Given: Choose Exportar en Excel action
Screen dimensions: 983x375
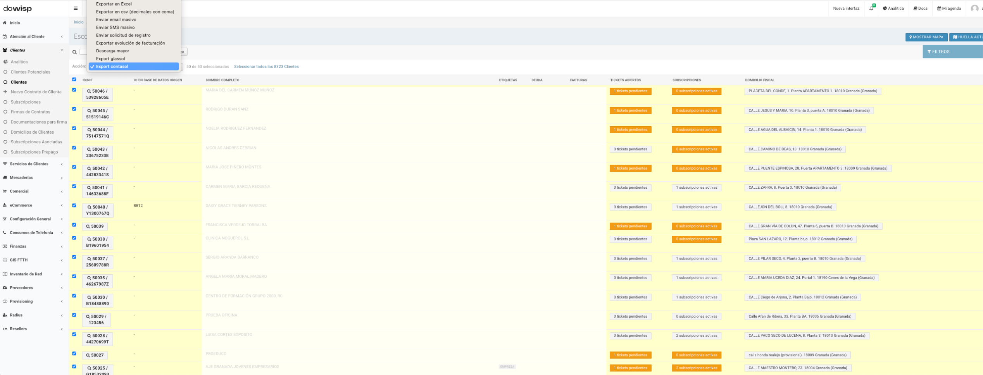Looking at the screenshot, I should coord(134,4).
